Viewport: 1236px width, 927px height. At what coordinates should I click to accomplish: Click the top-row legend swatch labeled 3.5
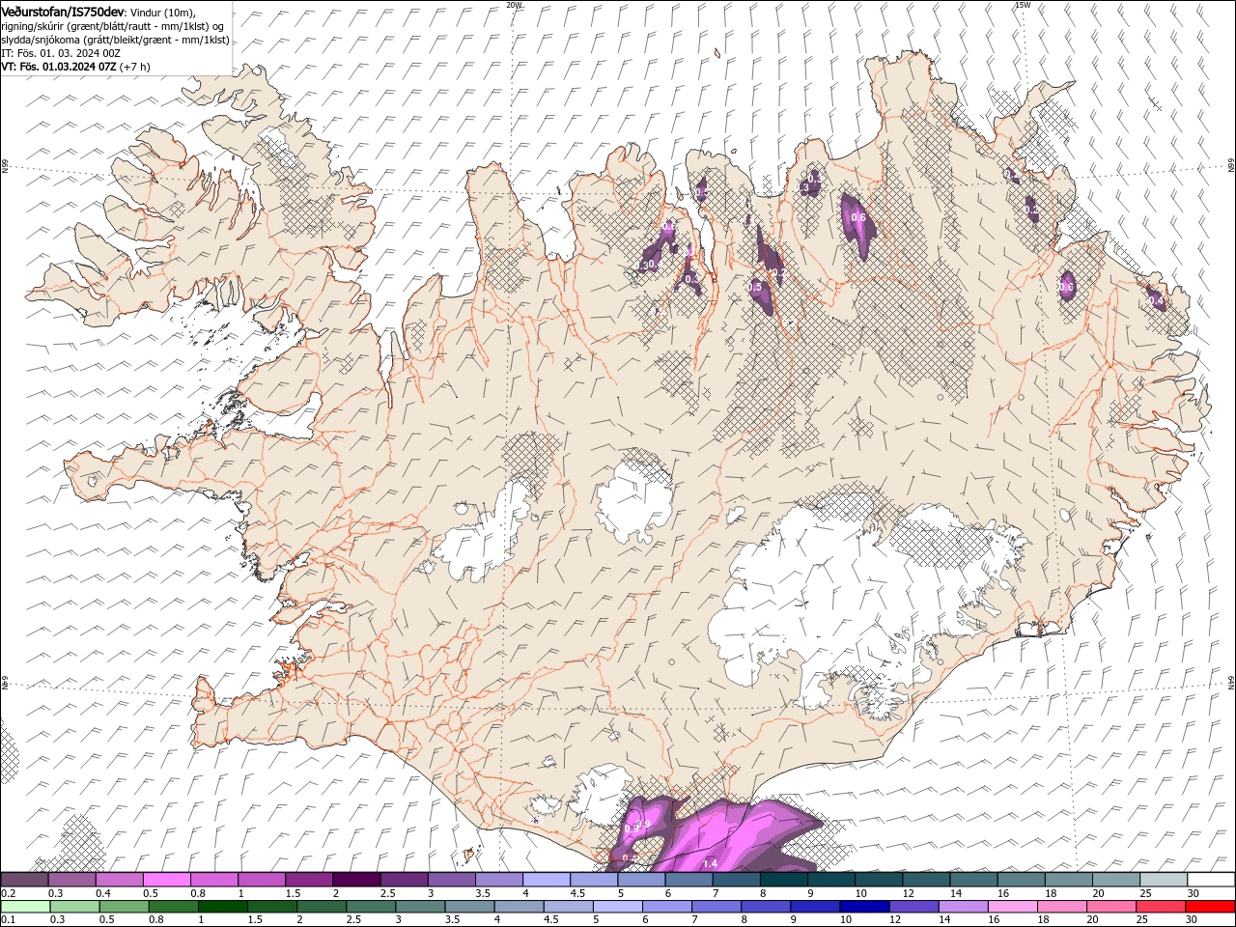pyautogui.click(x=498, y=880)
